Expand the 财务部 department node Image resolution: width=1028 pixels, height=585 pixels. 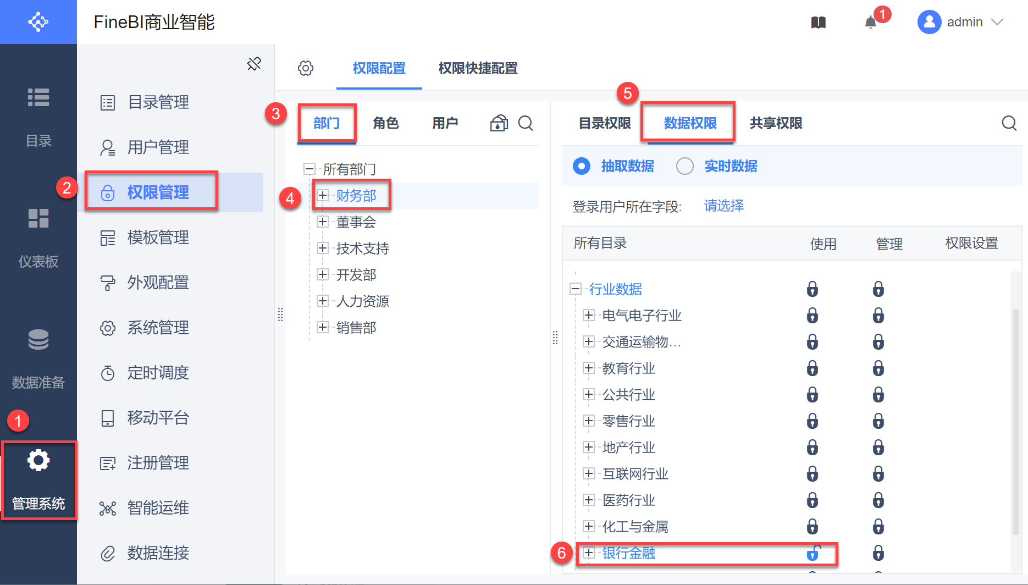pos(323,195)
